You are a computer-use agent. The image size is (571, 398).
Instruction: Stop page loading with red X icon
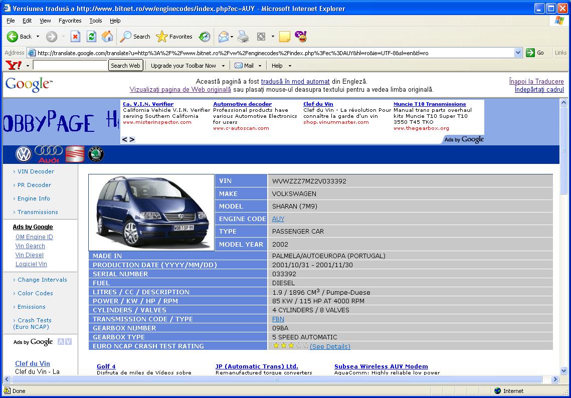[75, 37]
